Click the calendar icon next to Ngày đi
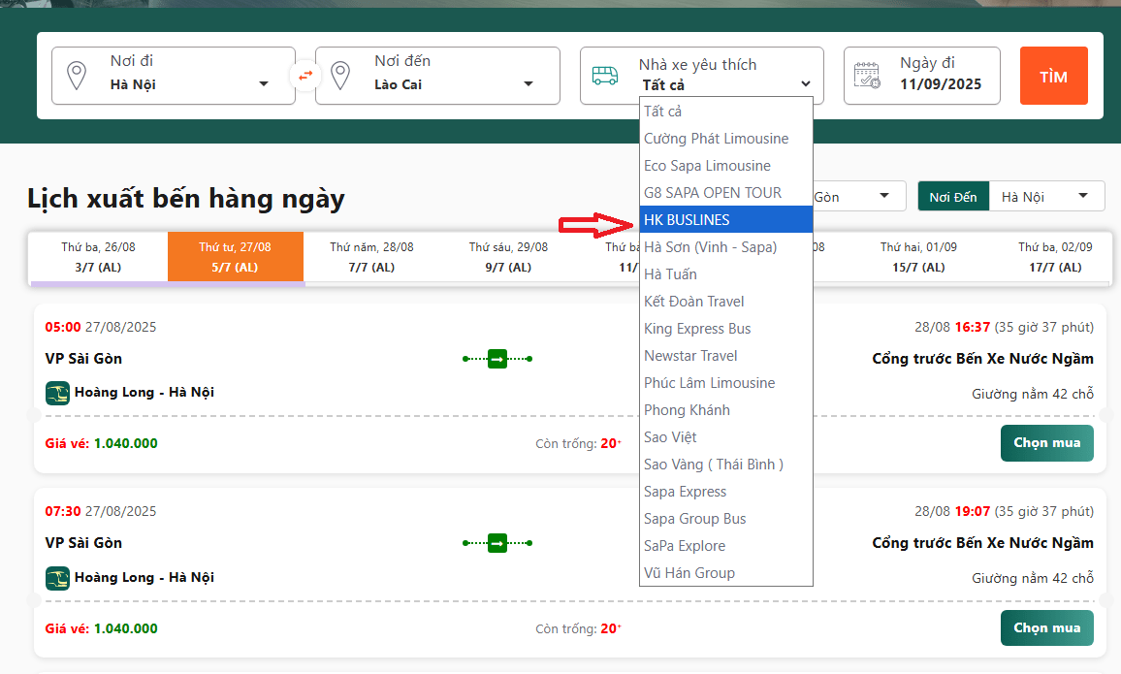 pos(867,75)
